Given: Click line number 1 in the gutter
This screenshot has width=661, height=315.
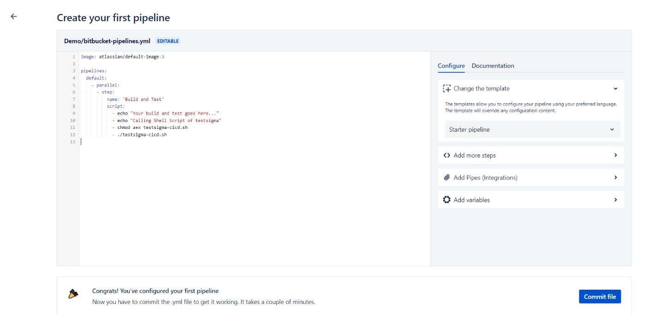Looking at the screenshot, I should (x=74, y=57).
